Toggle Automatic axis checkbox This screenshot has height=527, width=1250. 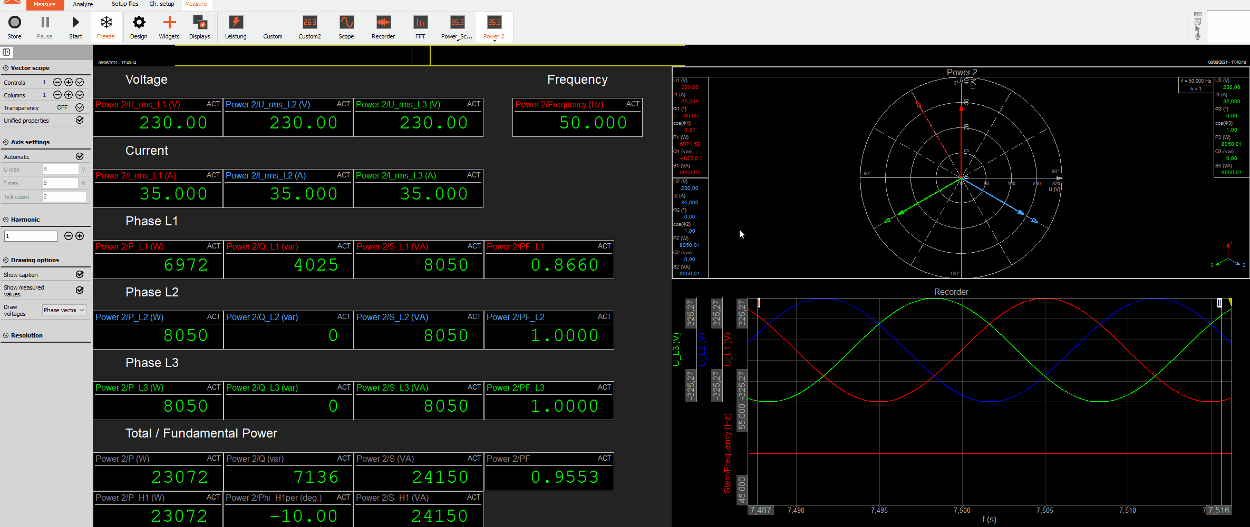click(80, 156)
